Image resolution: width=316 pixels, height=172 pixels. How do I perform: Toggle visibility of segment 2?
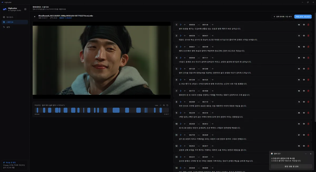coord(304,36)
